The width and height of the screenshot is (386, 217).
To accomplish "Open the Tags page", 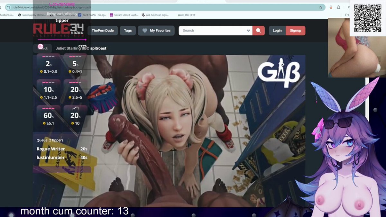I will 128,30.
